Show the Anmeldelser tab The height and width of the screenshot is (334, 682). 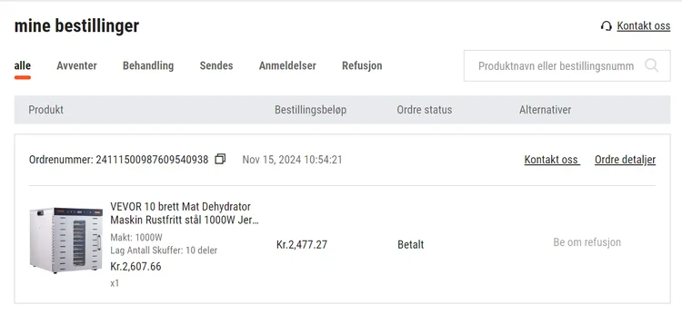click(287, 65)
